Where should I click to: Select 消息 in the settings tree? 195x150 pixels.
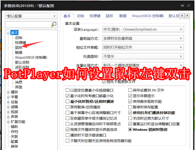[x=19, y=82]
